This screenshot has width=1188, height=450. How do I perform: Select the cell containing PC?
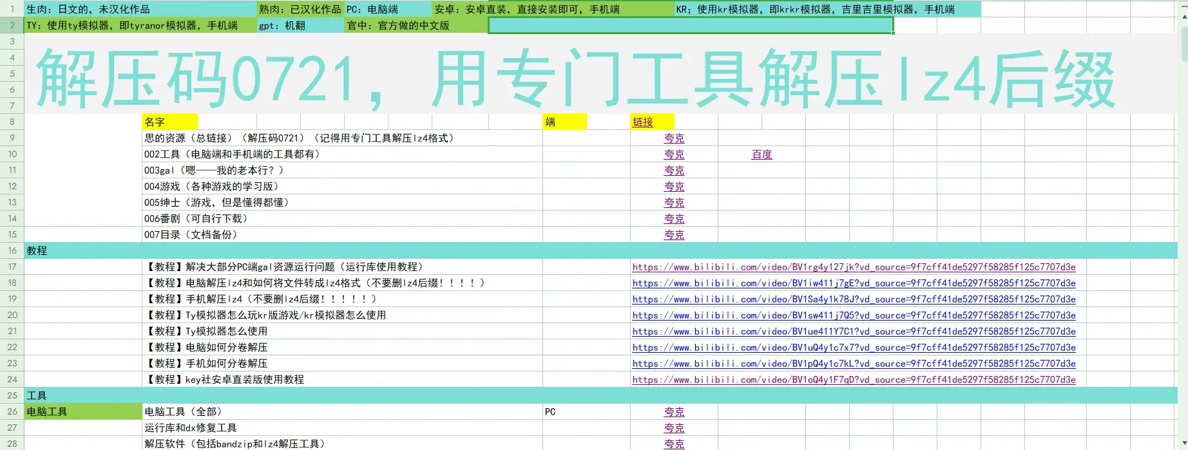(x=586, y=411)
